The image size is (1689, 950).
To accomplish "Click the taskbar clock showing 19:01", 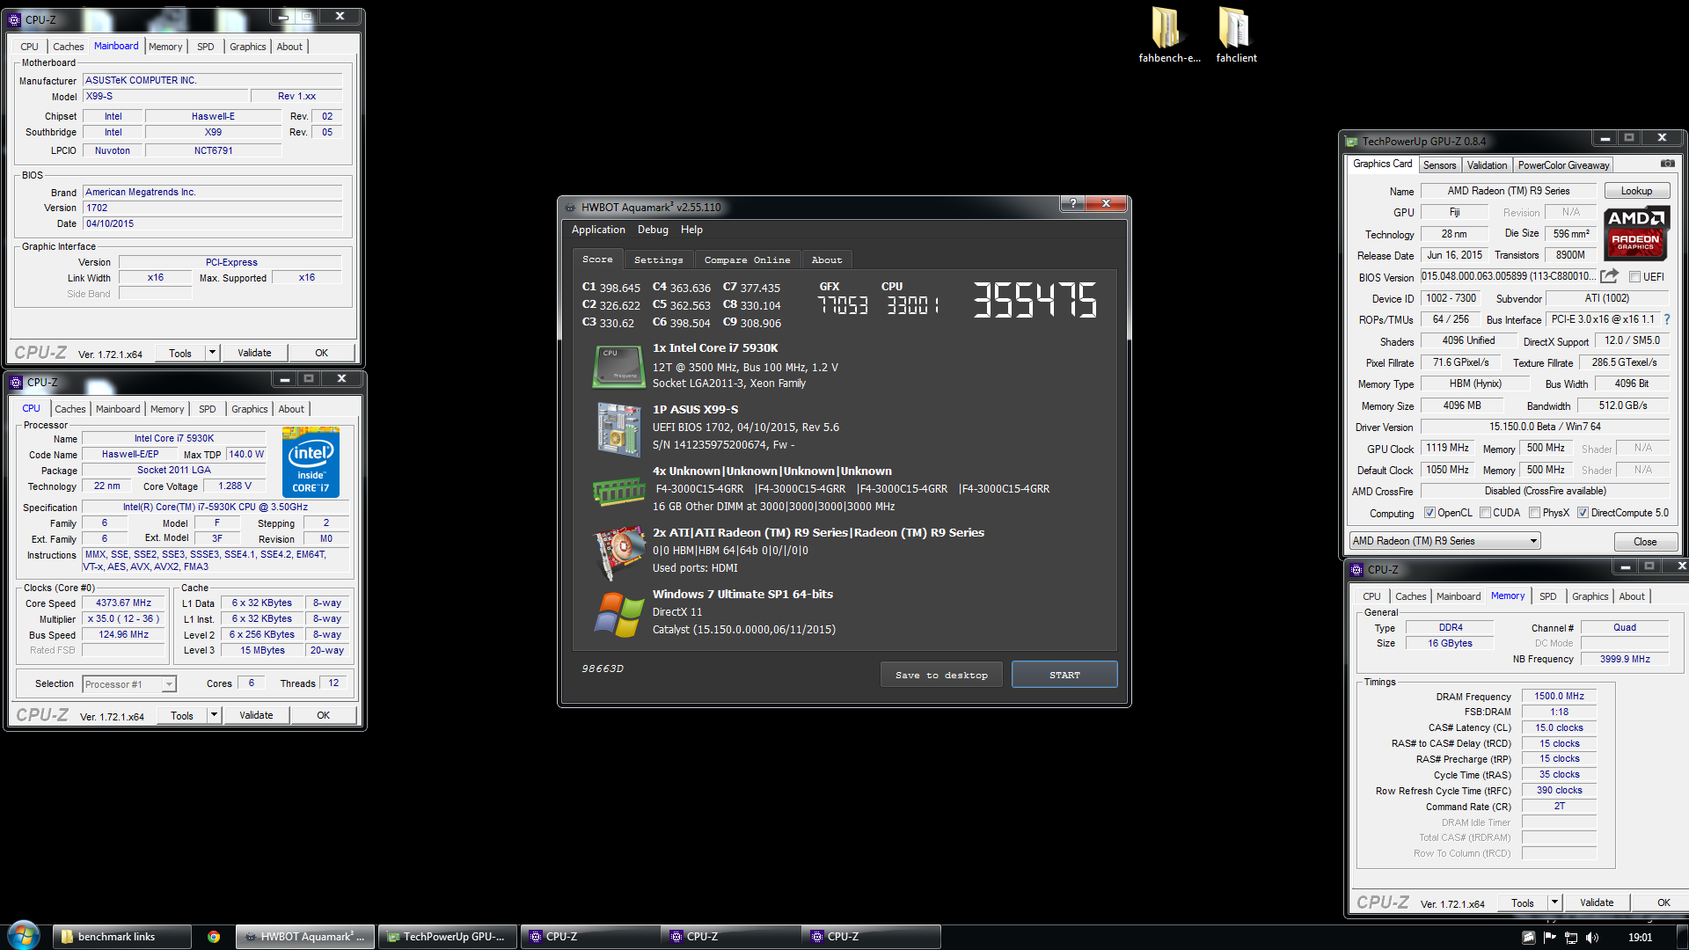I will pyautogui.click(x=1640, y=938).
